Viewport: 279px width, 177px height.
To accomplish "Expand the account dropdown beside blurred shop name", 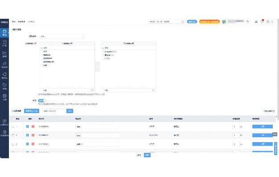I will pos(248,21).
